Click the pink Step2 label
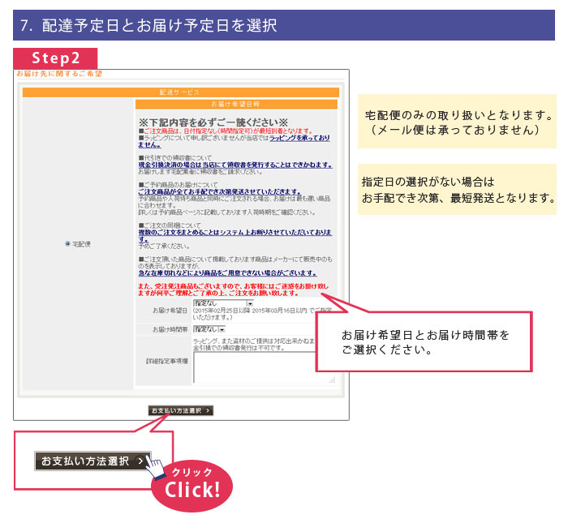The width and height of the screenshot is (568, 519). (55, 59)
